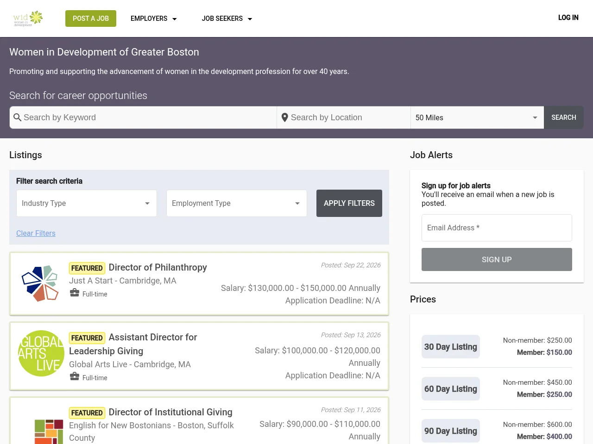Click the location pin icon

coord(285,117)
